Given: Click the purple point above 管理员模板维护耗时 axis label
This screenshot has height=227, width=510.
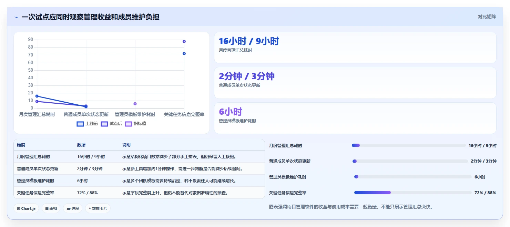Looking at the screenshot, I should click(x=135, y=104).
